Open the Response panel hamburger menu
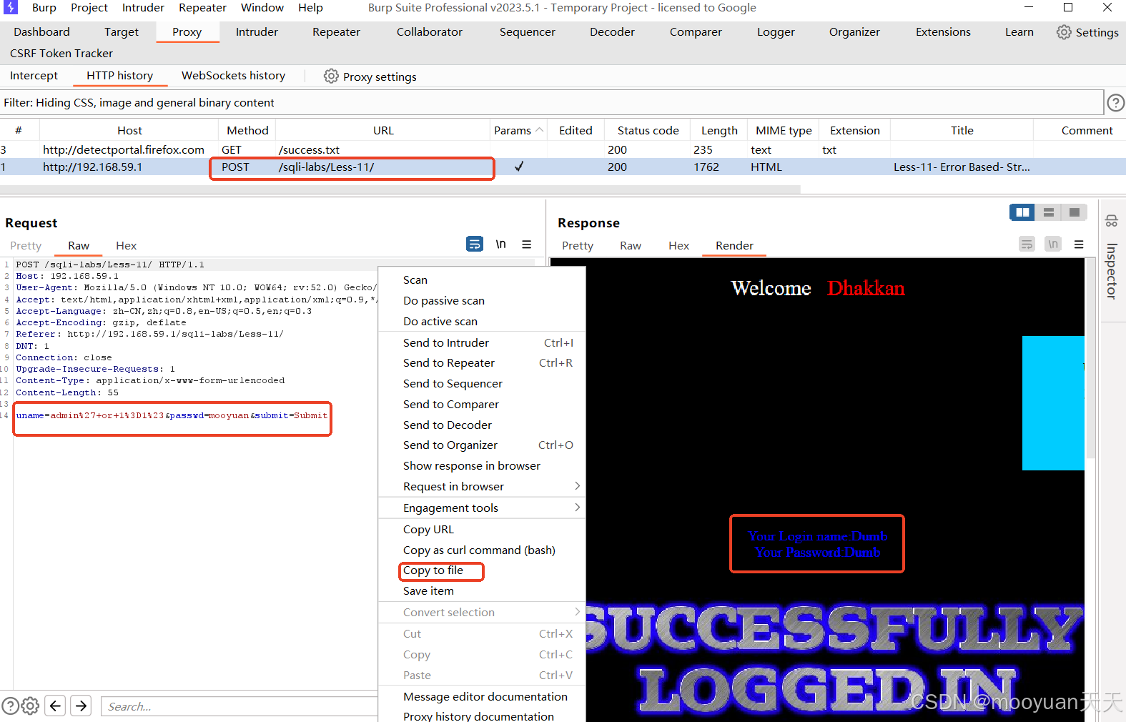 1079,244
